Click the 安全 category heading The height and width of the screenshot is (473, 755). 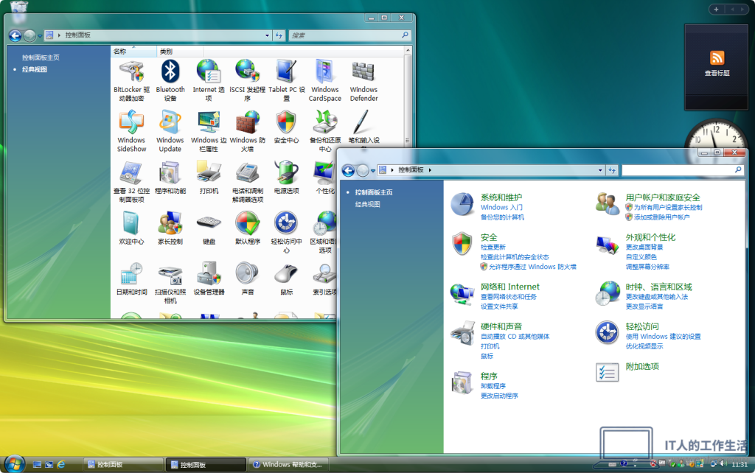[x=489, y=237]
